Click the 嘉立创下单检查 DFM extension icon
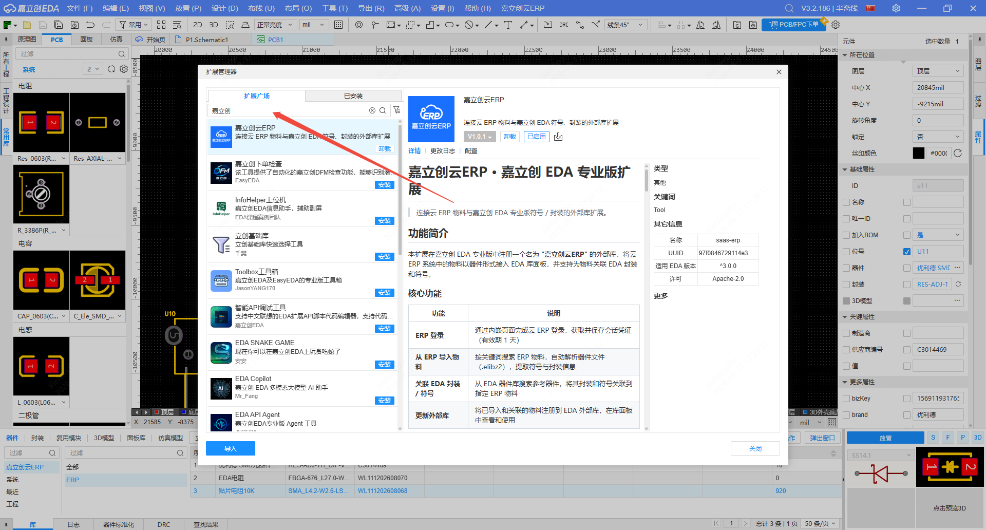The width and height of the screenshot is (986, 530). tap(221, 173)
